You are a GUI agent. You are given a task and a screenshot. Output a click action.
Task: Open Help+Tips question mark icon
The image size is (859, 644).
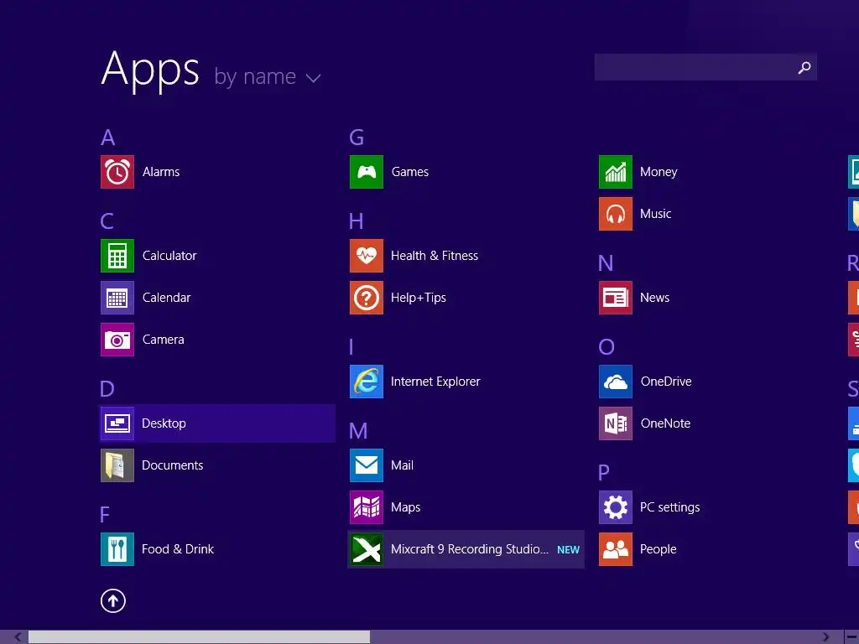pyautogui.click(x=367, y=298)
